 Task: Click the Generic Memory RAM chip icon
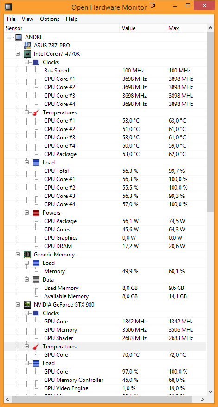(x=27, y=255)
